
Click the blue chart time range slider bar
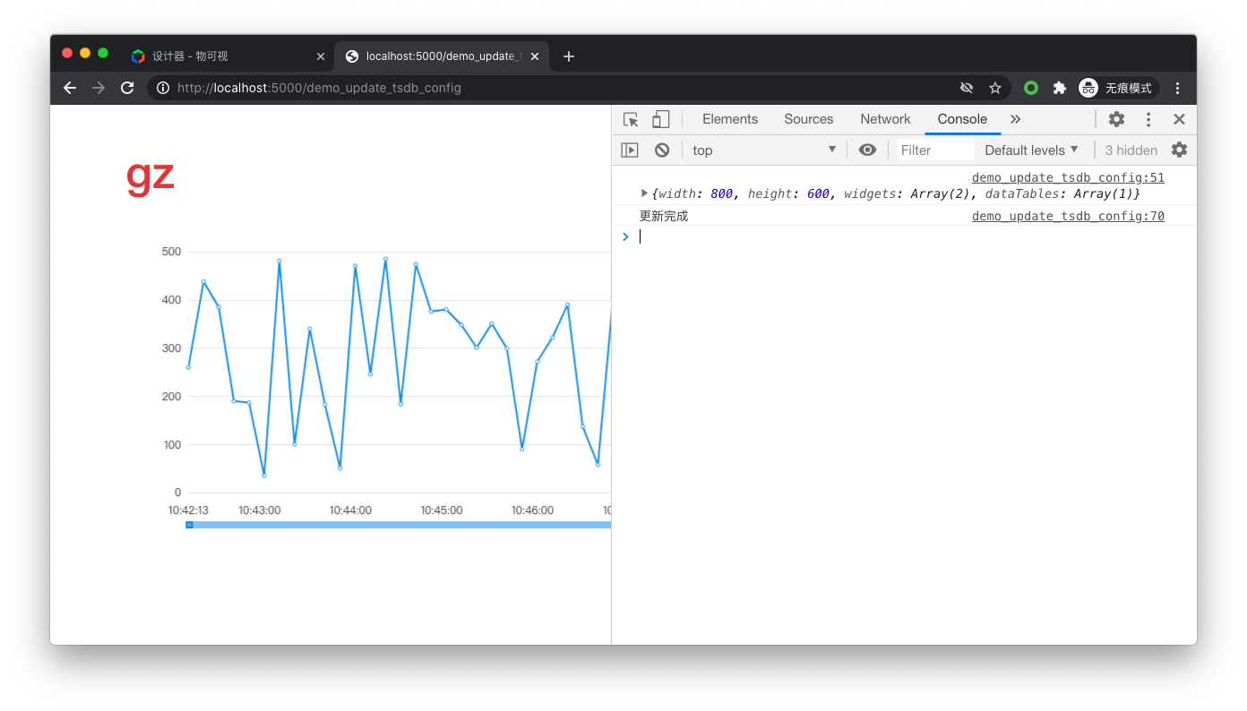click(x=399, y=525)
